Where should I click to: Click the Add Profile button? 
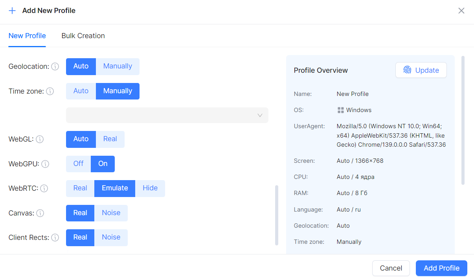pos(441,268)
